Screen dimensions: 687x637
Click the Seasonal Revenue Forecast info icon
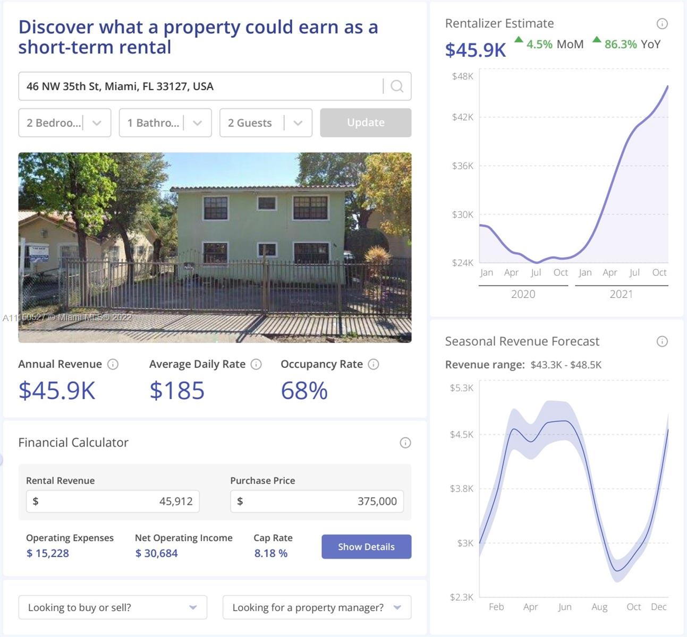point(662,341)
